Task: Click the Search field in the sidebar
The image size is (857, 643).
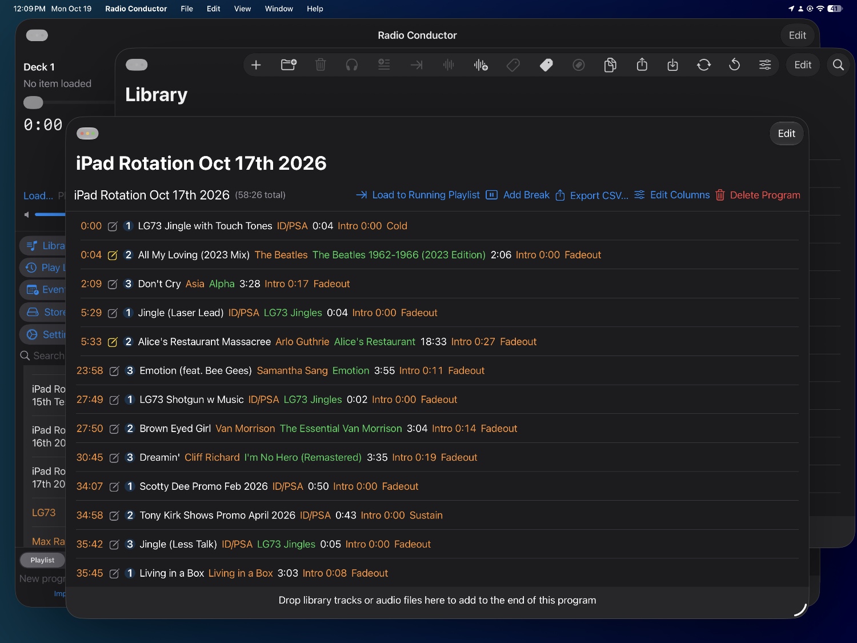Action: (43, 356)
